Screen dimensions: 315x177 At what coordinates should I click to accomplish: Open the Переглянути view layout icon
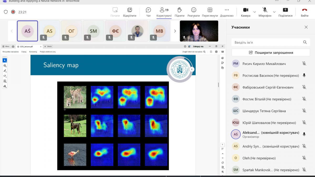[x=210, y=12]
